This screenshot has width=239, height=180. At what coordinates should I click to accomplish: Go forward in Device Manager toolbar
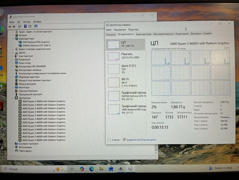click(14, 27)
